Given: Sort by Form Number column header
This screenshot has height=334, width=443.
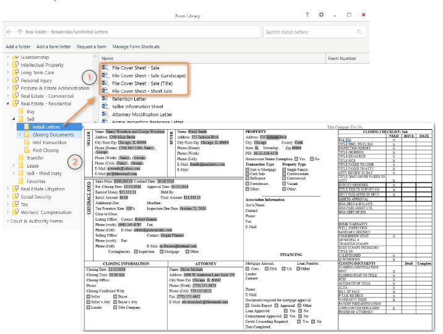Looking at the screenshot, I should (348, 58).
